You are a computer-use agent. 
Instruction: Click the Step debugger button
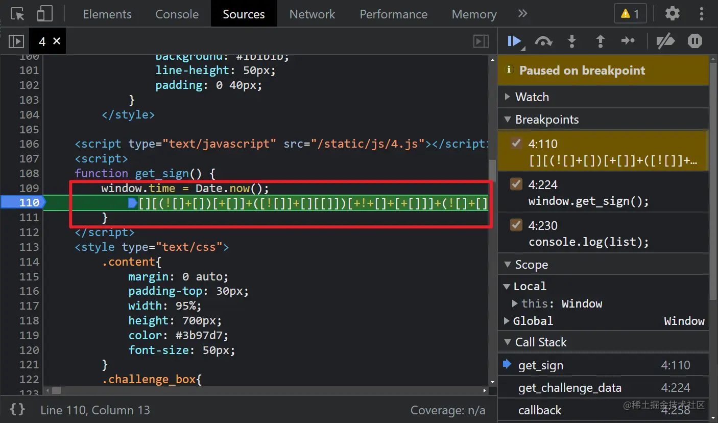click(x=628, y=41)
